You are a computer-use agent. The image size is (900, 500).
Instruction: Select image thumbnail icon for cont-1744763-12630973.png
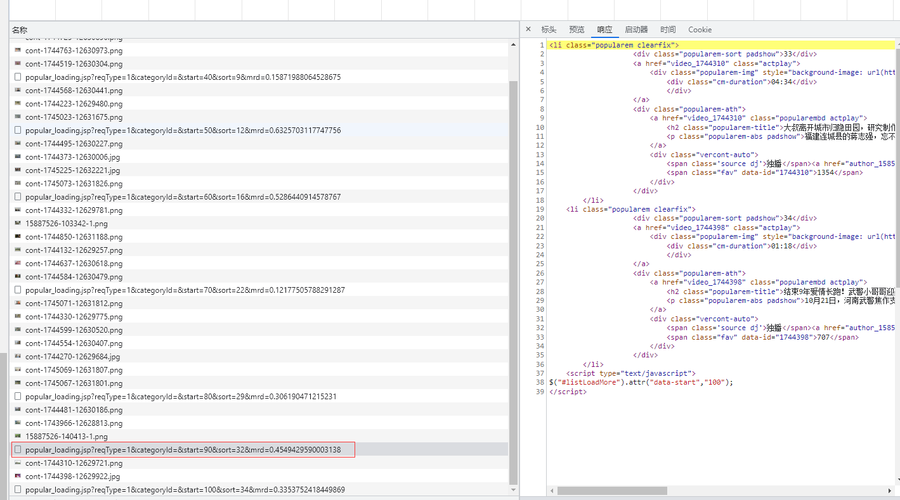coord(18,51)
